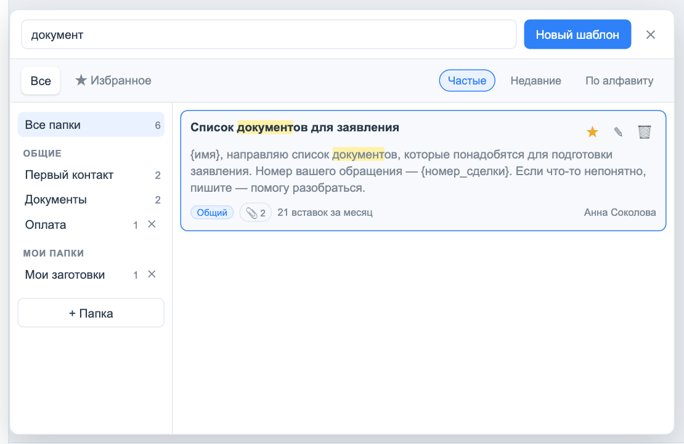The width and height of the screenshot is (684, 444).
Task: Open the Первый контакт folder
Action: click(x=91, y=175)
